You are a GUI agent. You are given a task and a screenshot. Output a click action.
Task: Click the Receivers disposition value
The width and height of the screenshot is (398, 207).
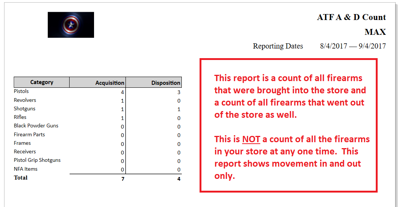coord(179,153)
